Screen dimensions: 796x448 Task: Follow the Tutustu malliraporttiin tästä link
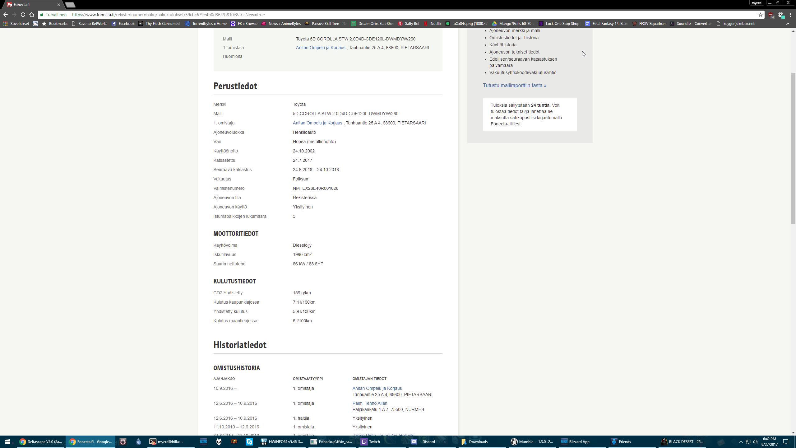514,85
